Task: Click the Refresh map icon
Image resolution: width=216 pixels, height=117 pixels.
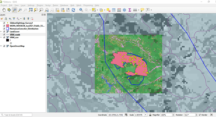Action: tap(73, 10)
